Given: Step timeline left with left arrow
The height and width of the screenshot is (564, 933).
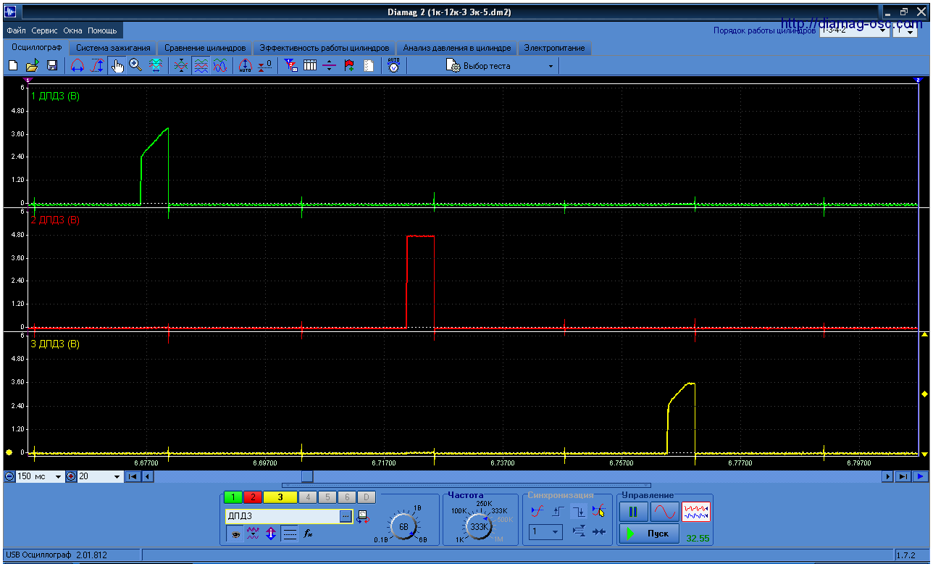Looking at the screenshot, I should click(x=147, y=476).
